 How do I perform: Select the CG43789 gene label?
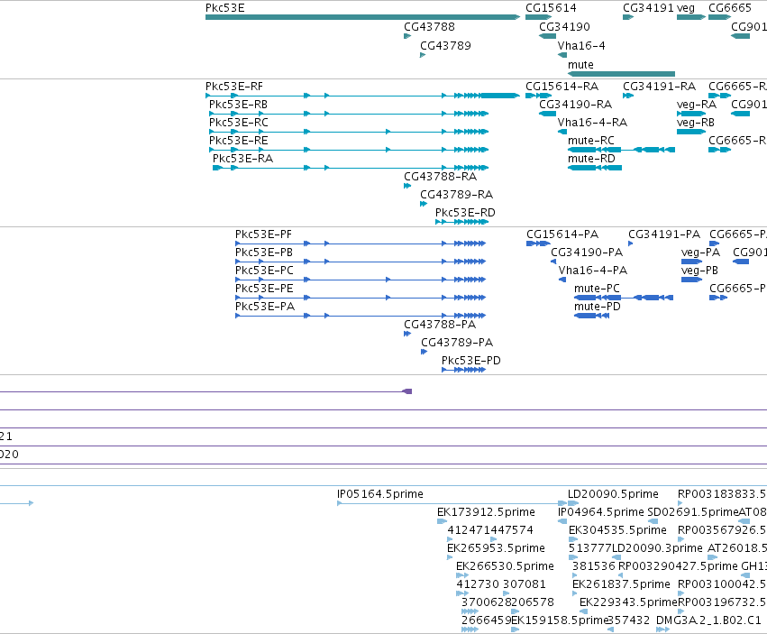[x=445, y=46]
